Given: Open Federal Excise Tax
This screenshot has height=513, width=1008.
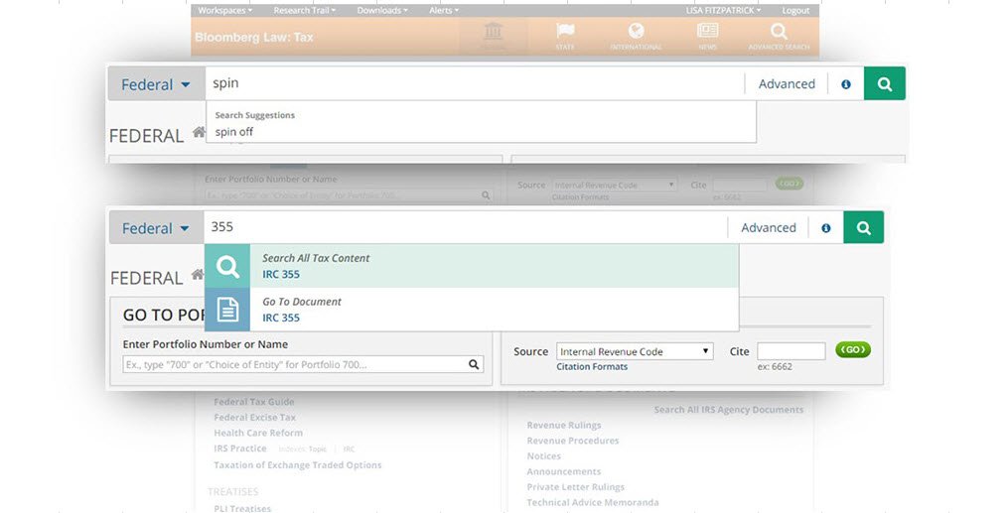Looking at the screenshot, I should coord(254,418).
